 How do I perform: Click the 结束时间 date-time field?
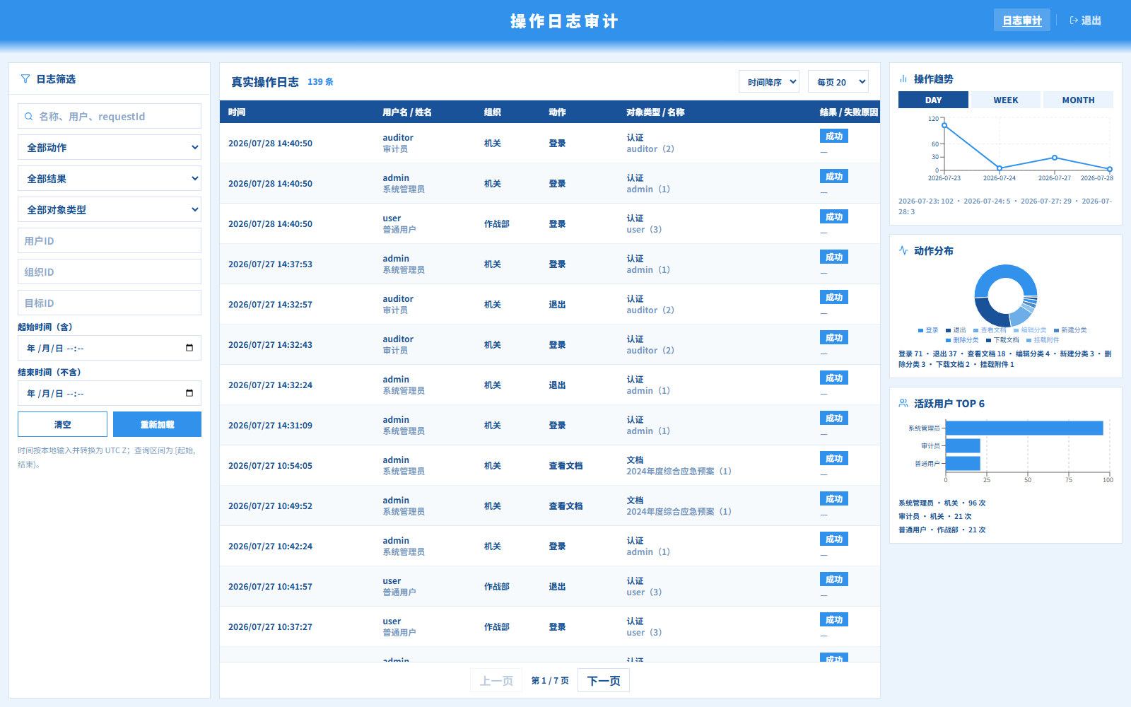click(110, 393)
